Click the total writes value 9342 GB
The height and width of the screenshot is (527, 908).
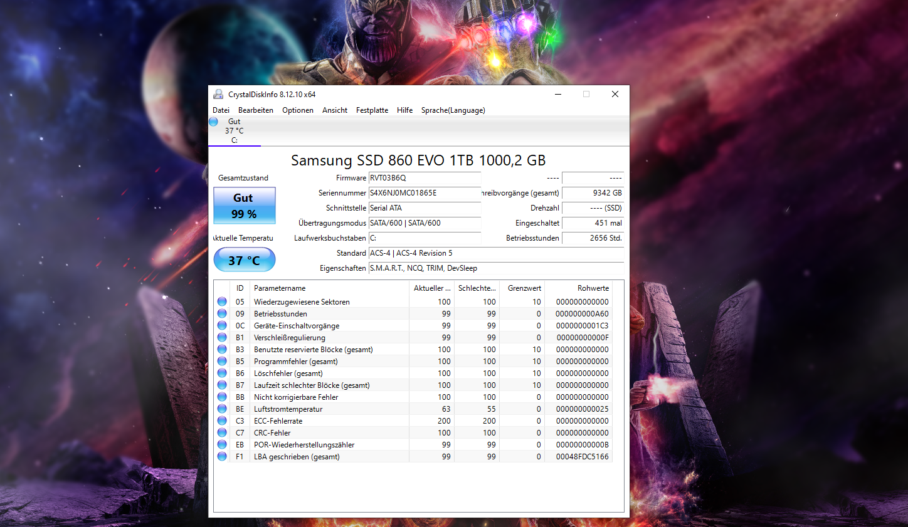[x=593, y=193]
